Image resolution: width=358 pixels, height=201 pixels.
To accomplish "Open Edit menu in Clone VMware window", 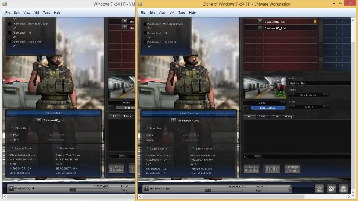I will 152,13.
